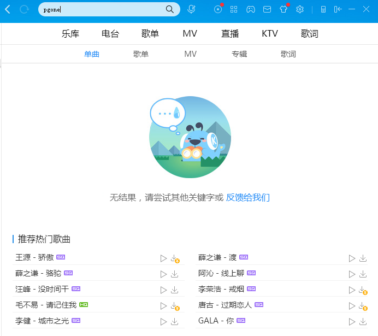This screenshot has height=336, width=378.
Task: Download 李荣浩 - 戒烟
Action: [363, 291]
